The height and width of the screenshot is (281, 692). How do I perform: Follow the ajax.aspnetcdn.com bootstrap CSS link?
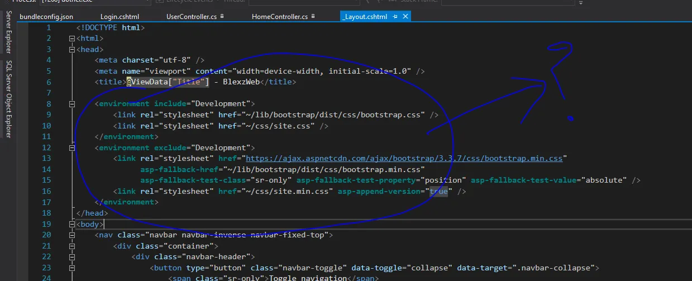point(404,159)
